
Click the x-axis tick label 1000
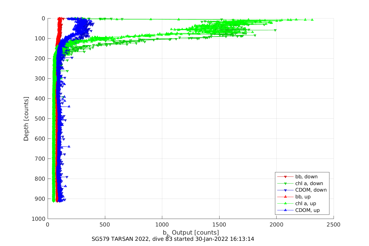click(162, 225)
